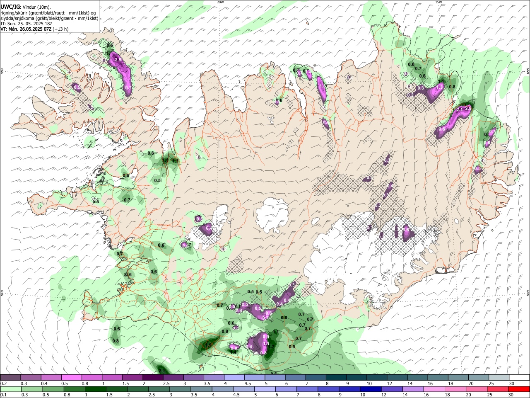
Task: Click the '0.4' snow legend label
Action: [x=44, y=383]
